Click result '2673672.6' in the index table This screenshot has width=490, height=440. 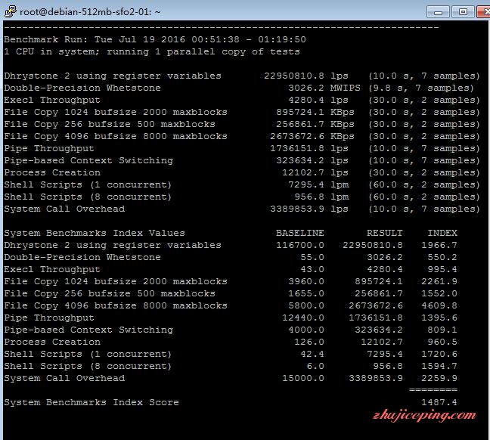pos(376,306)
